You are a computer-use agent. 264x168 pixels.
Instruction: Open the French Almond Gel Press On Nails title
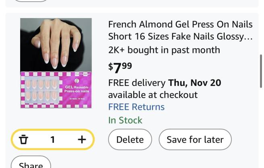(x=180, y=30)
